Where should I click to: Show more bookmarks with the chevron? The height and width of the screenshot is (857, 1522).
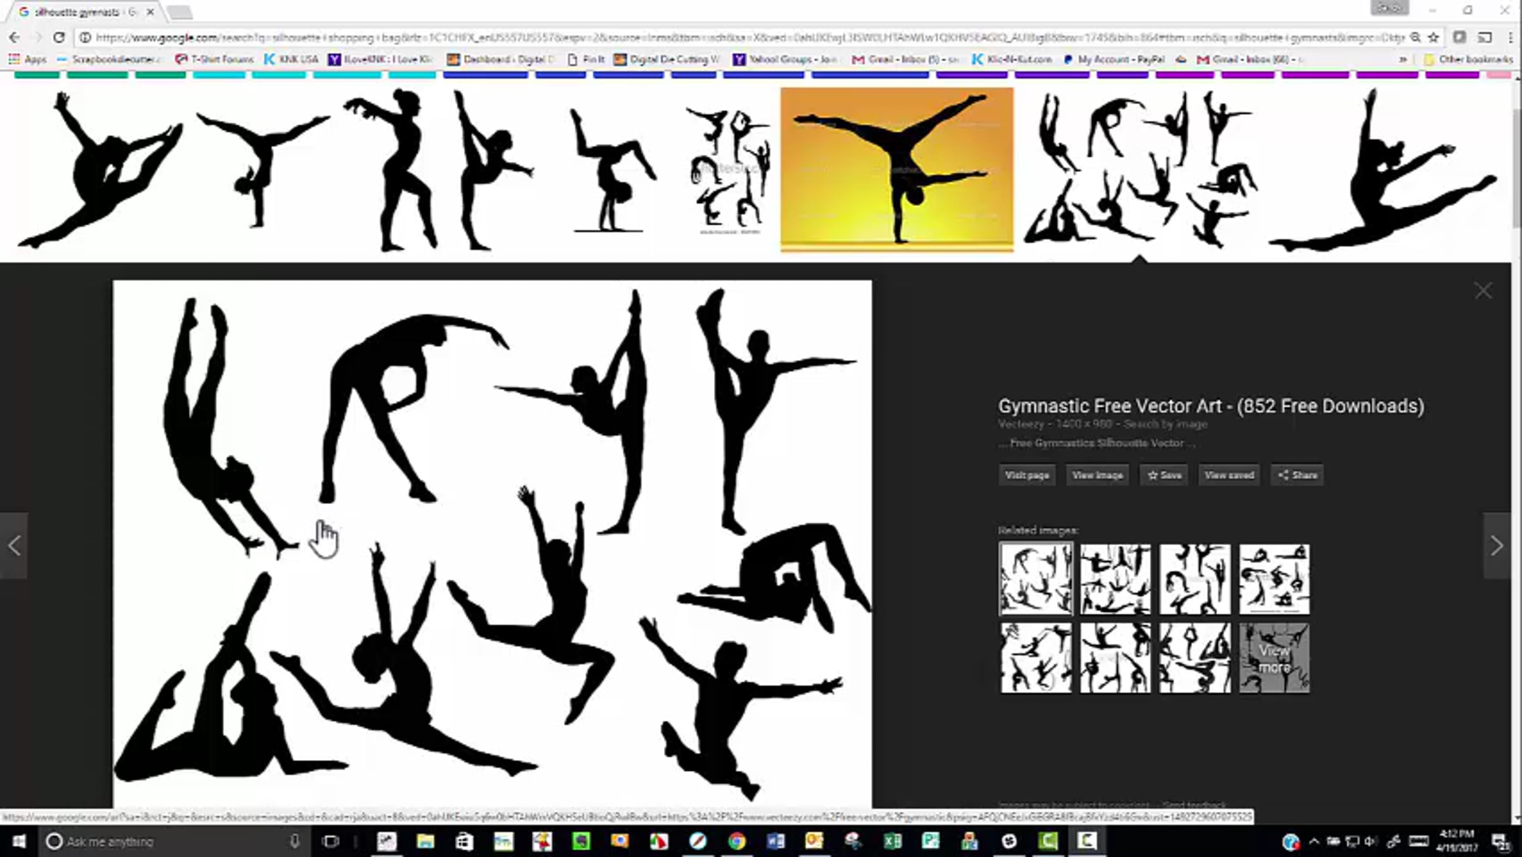tap(1403, 59)
